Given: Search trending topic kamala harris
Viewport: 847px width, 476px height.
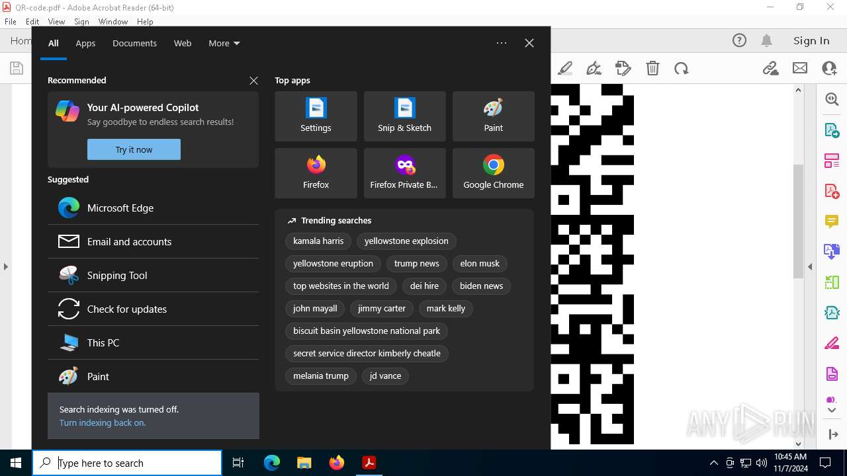Looking at the screenshot, I should (318, 241).
